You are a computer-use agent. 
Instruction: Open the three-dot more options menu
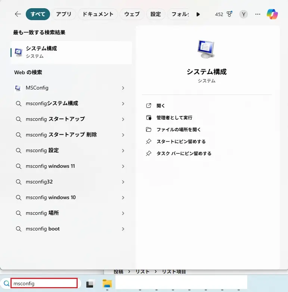(x=258, y=14)
